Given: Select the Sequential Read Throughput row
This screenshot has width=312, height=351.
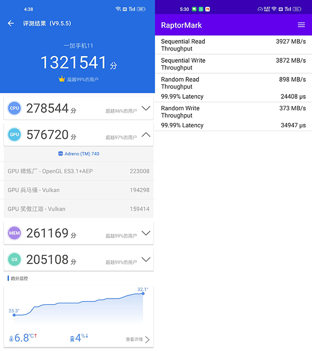Looking at the screenshot, I should tap(233, 45).
